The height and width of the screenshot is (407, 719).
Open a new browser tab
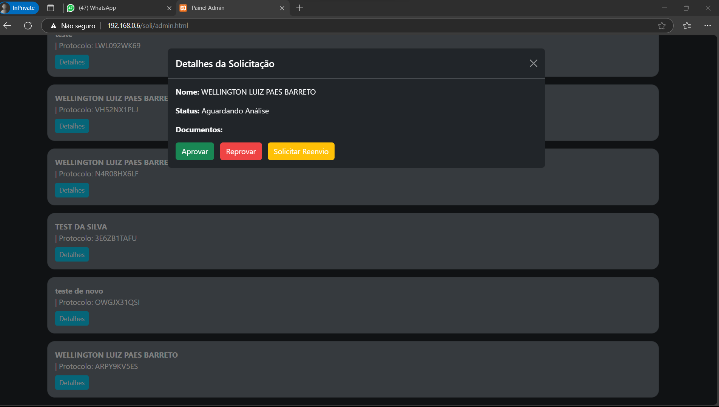pyautogui.click(x=299, y=8)
